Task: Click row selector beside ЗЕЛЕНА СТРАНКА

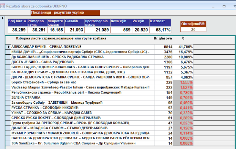Action: point(8,98)
